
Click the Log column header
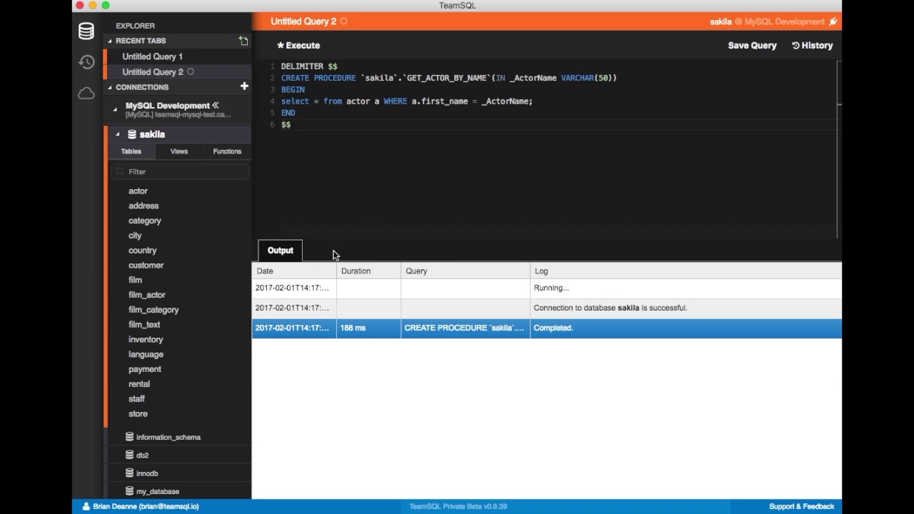[685, 271]
